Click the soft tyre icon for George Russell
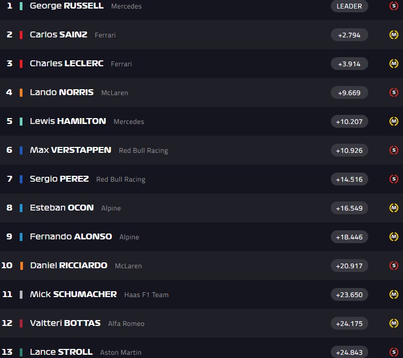This screenshot has width=403, height=358. [394, 6]
